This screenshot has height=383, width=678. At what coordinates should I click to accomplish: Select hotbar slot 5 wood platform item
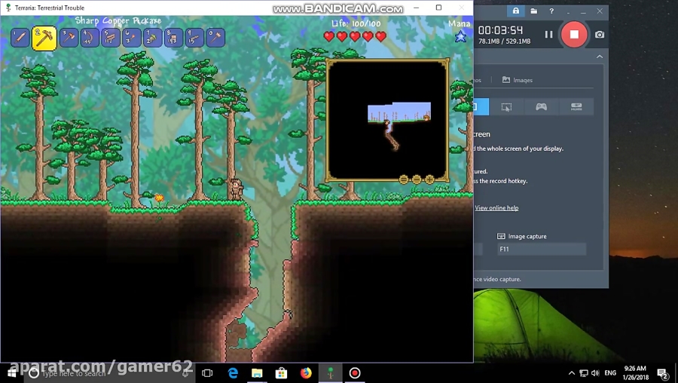coord(110,38)
